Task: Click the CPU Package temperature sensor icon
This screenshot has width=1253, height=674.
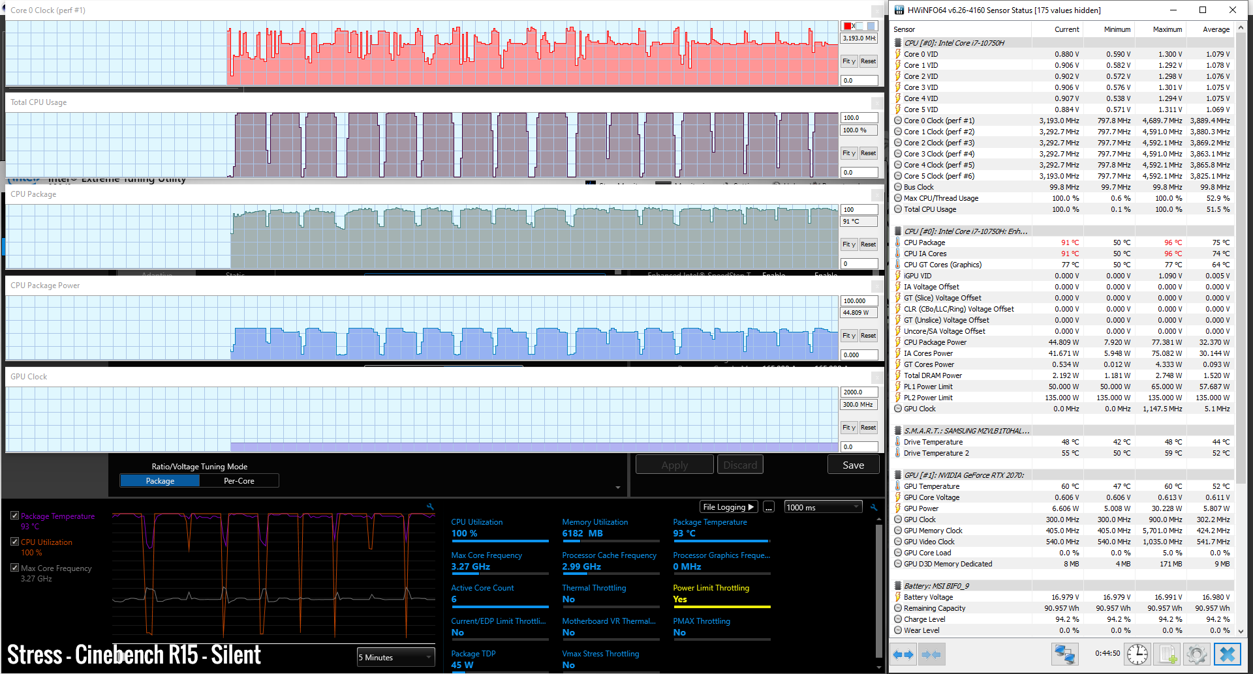Action: coord(898,242)
